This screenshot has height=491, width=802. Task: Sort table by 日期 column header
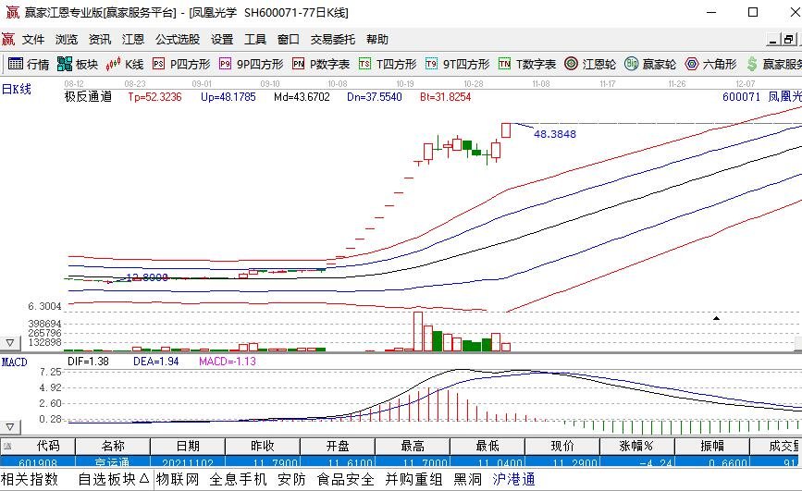click(188, 446)
